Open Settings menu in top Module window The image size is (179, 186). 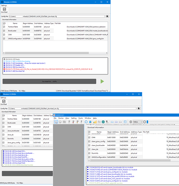4,6
